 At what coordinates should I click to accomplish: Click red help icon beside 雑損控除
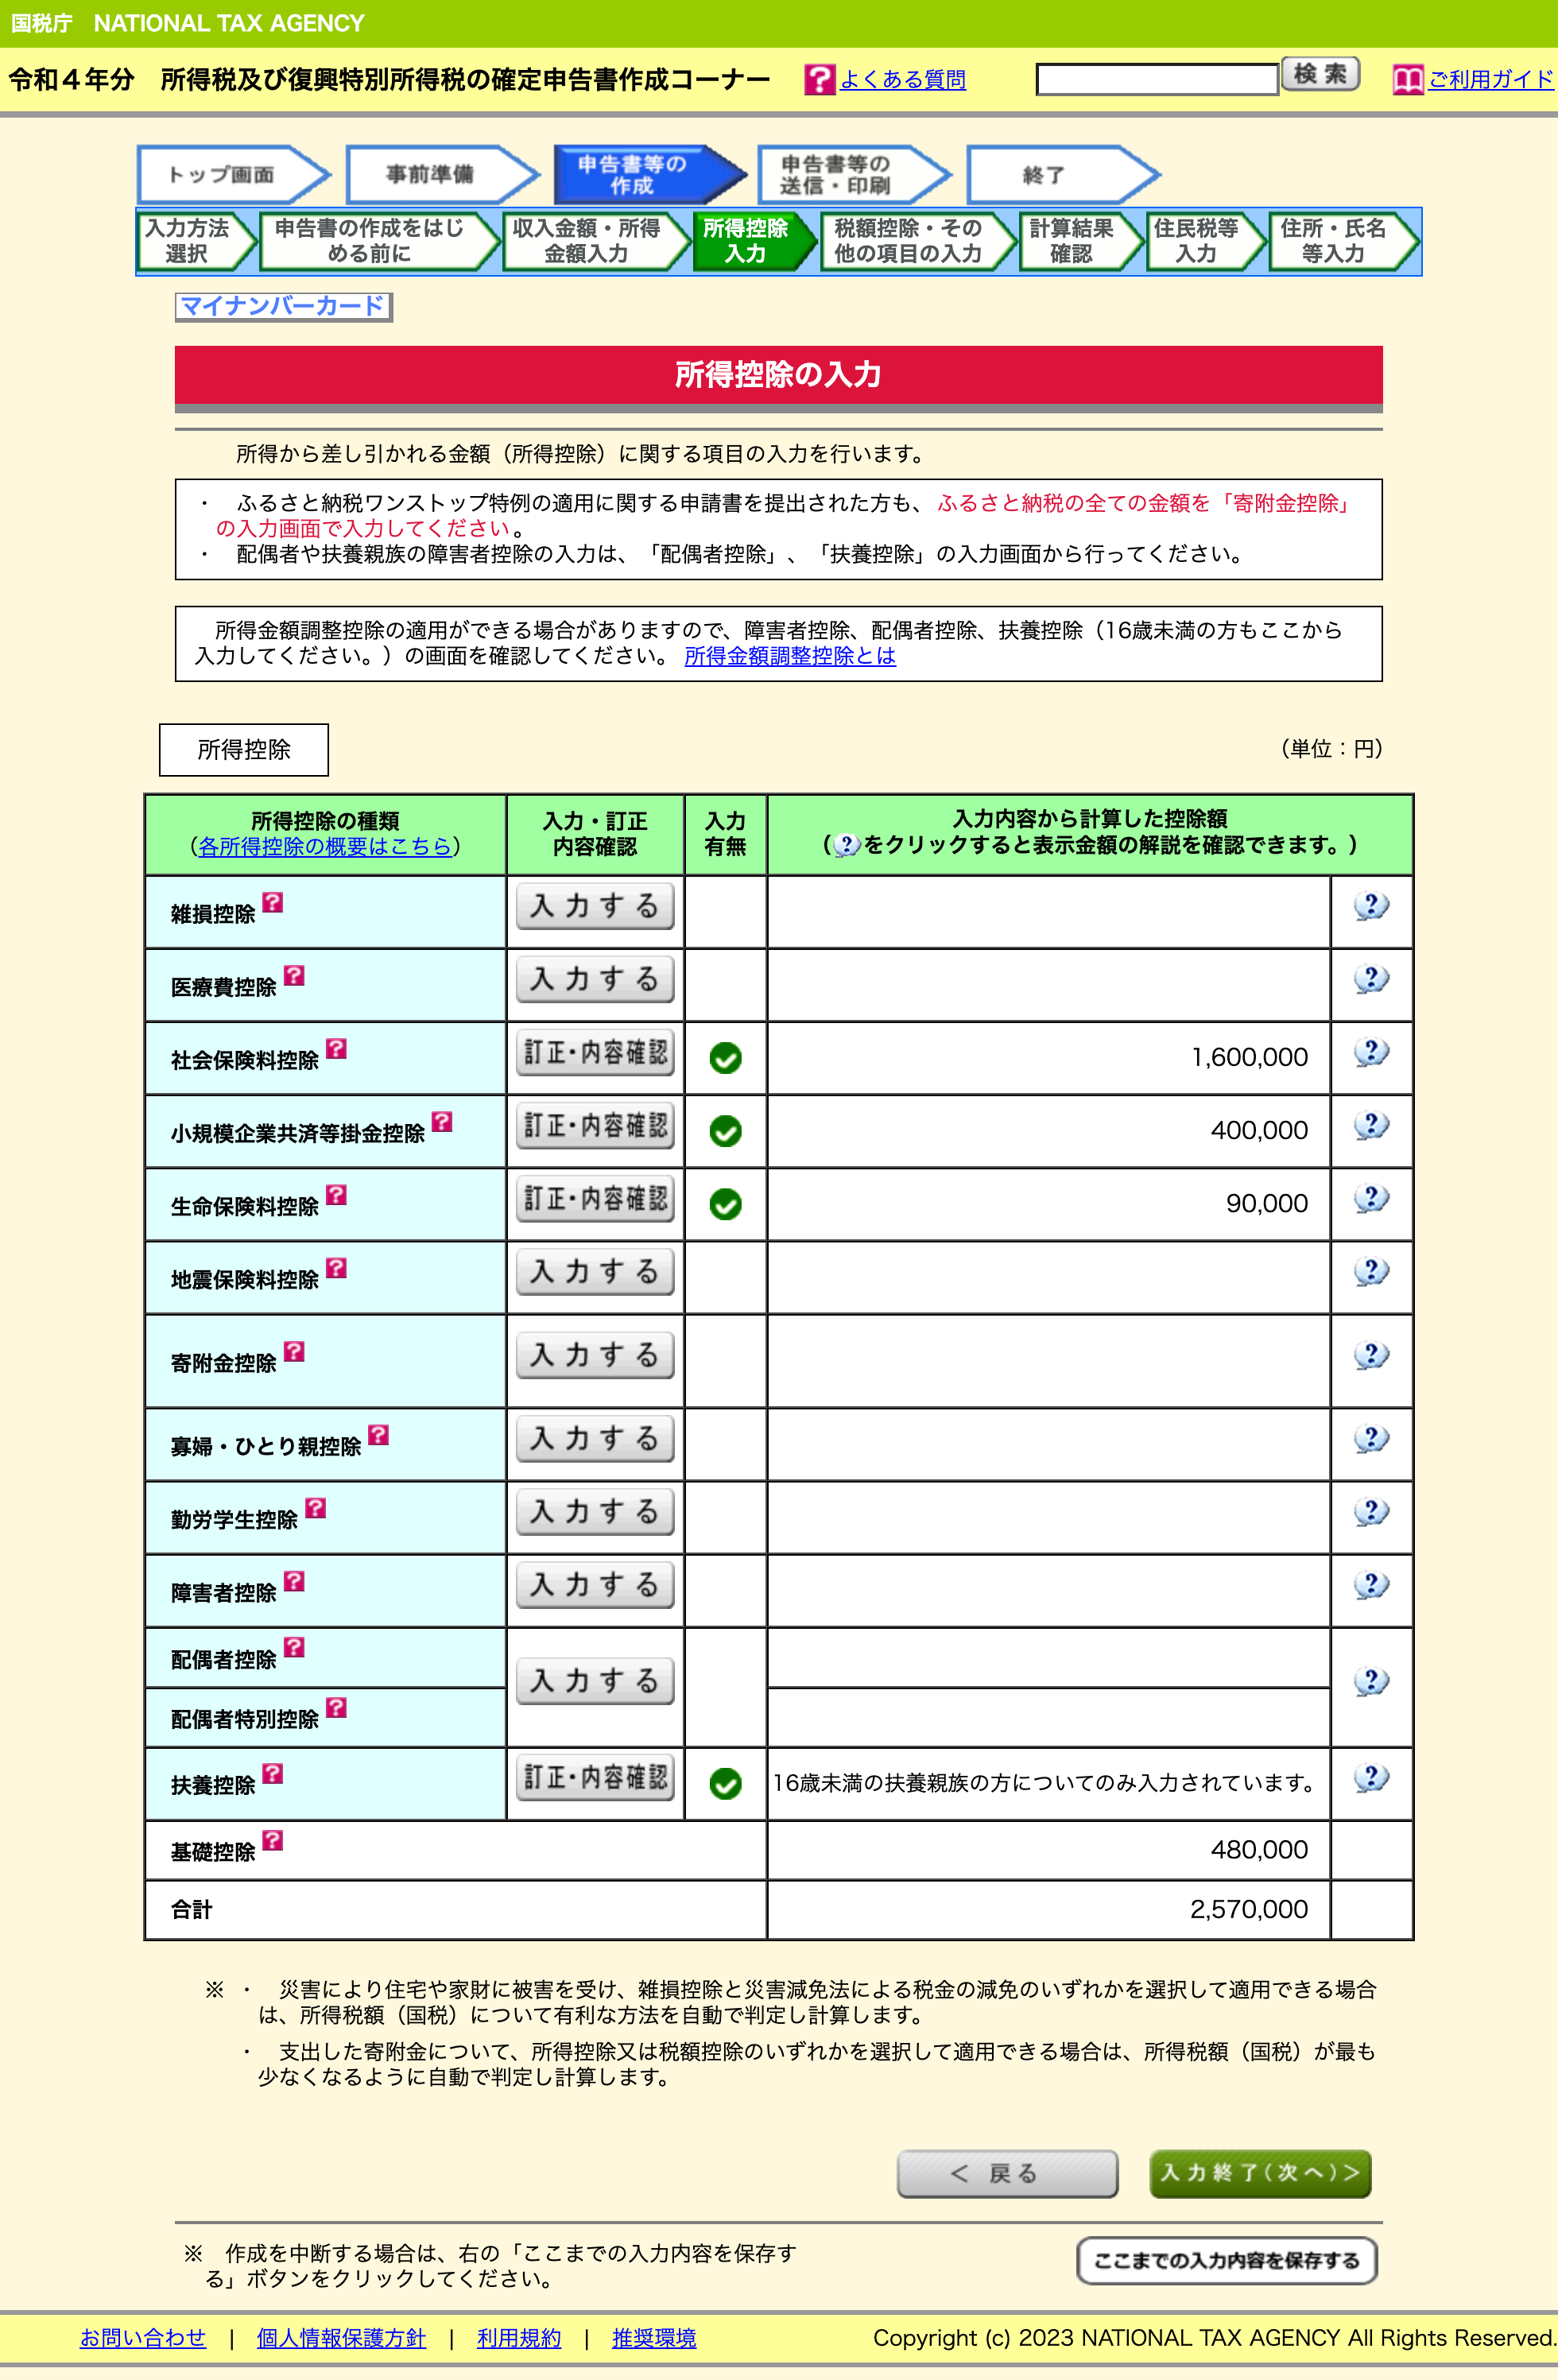(273, 903)
